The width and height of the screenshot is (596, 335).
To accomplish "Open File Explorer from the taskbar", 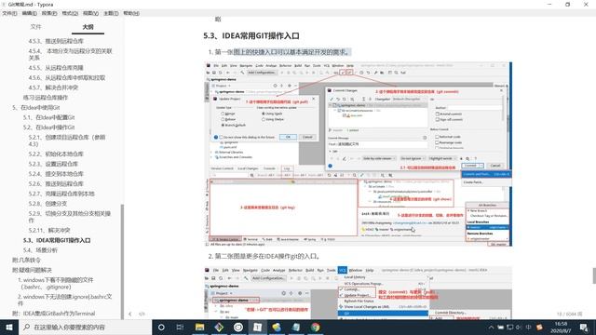I will click(x=199, y=327).
